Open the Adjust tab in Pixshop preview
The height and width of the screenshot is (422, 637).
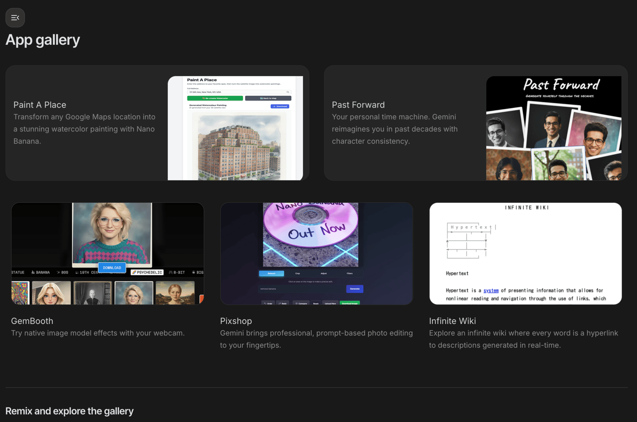pos(323,273)
